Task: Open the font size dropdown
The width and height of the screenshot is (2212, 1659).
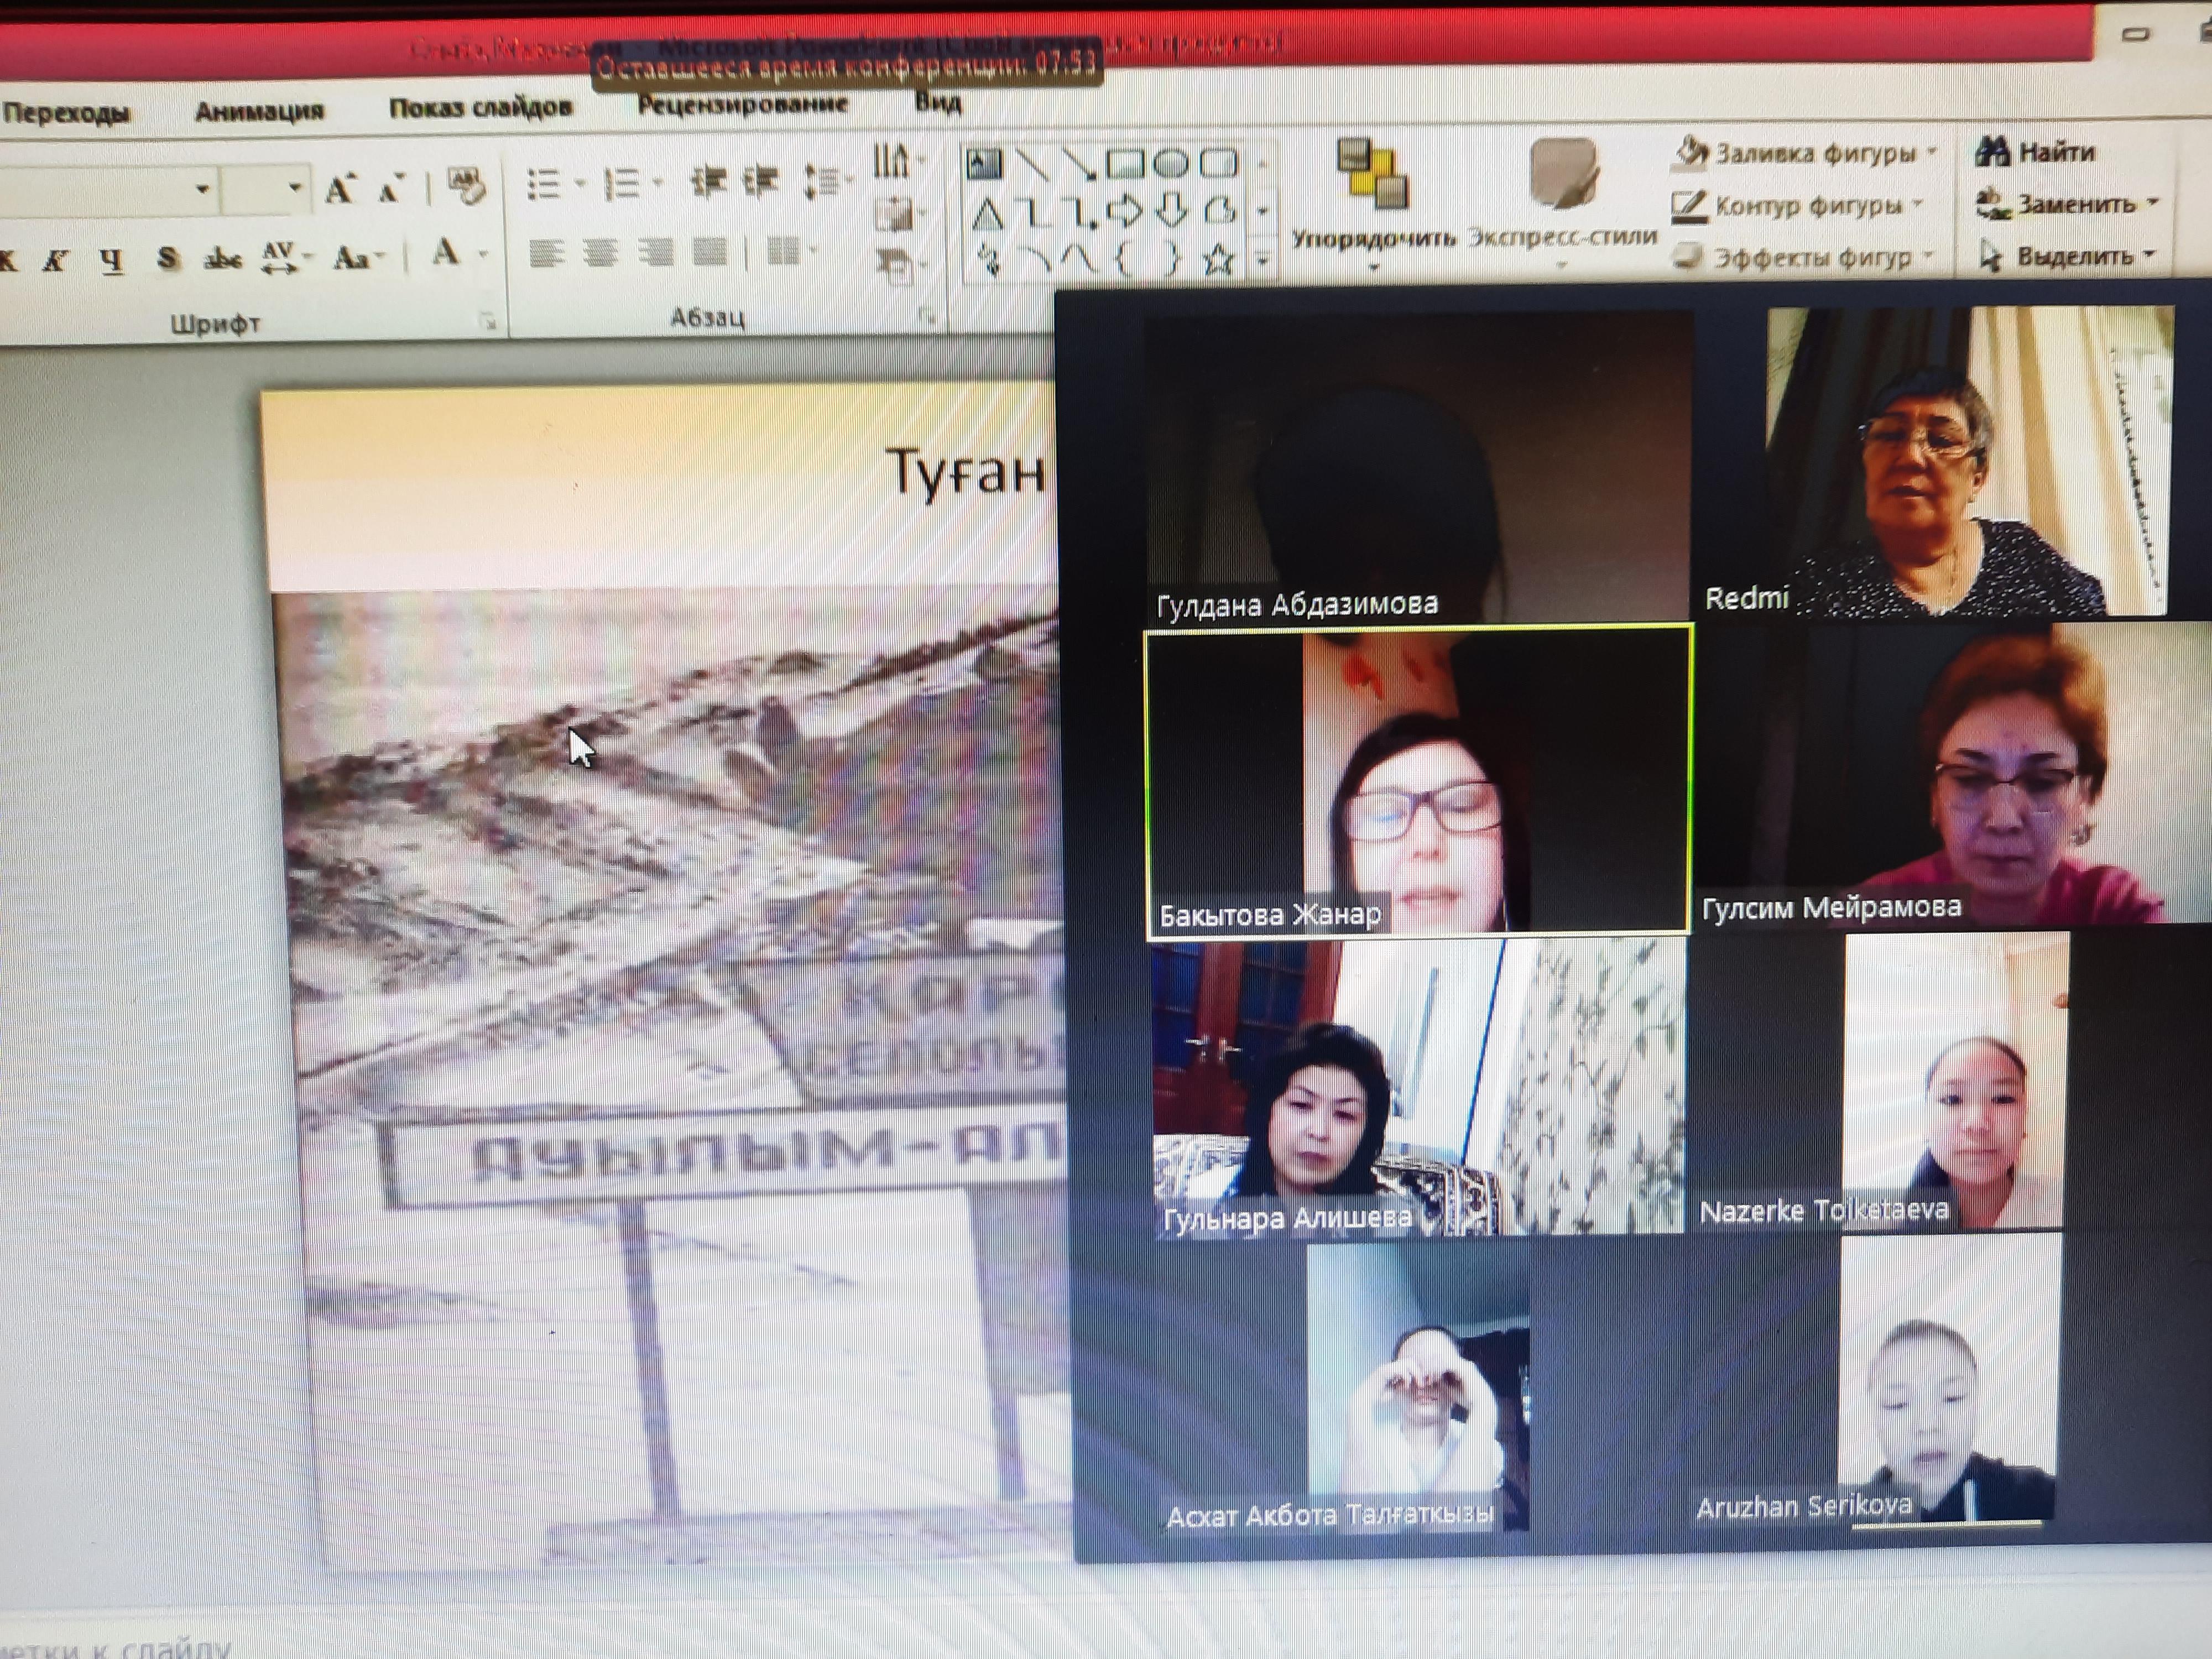Action: click(x=294, y=188)
